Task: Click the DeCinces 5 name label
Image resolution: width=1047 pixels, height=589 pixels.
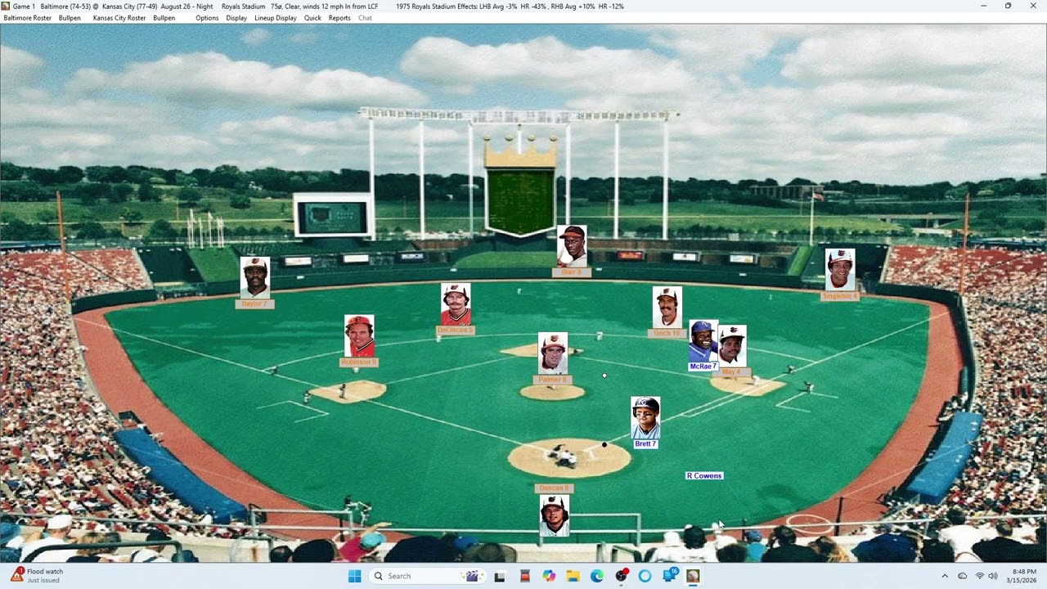Action: (x=456, y=330)
